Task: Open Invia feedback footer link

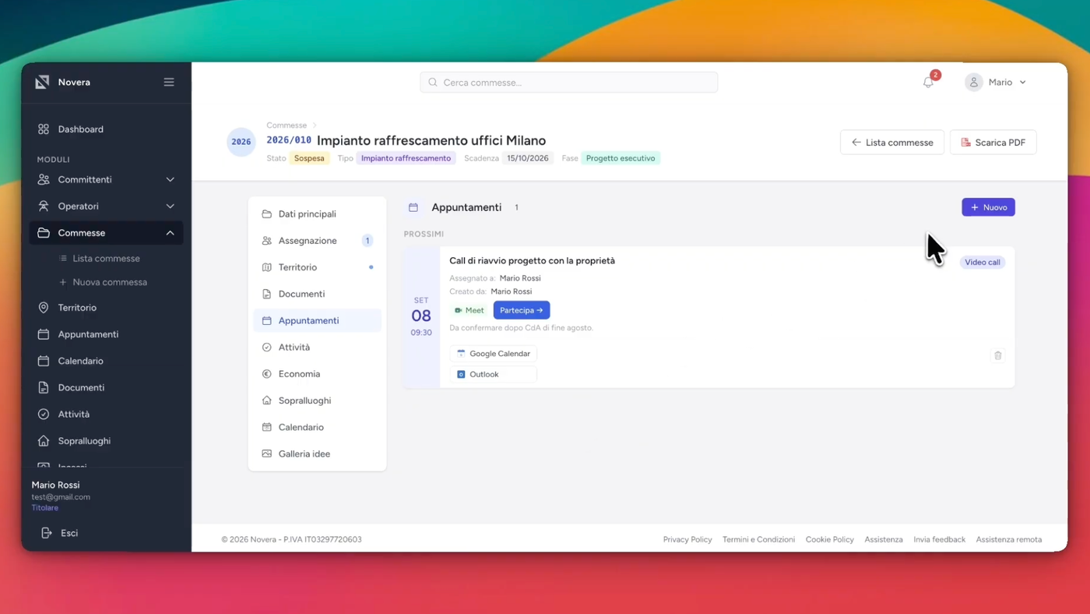Action: 939,539
